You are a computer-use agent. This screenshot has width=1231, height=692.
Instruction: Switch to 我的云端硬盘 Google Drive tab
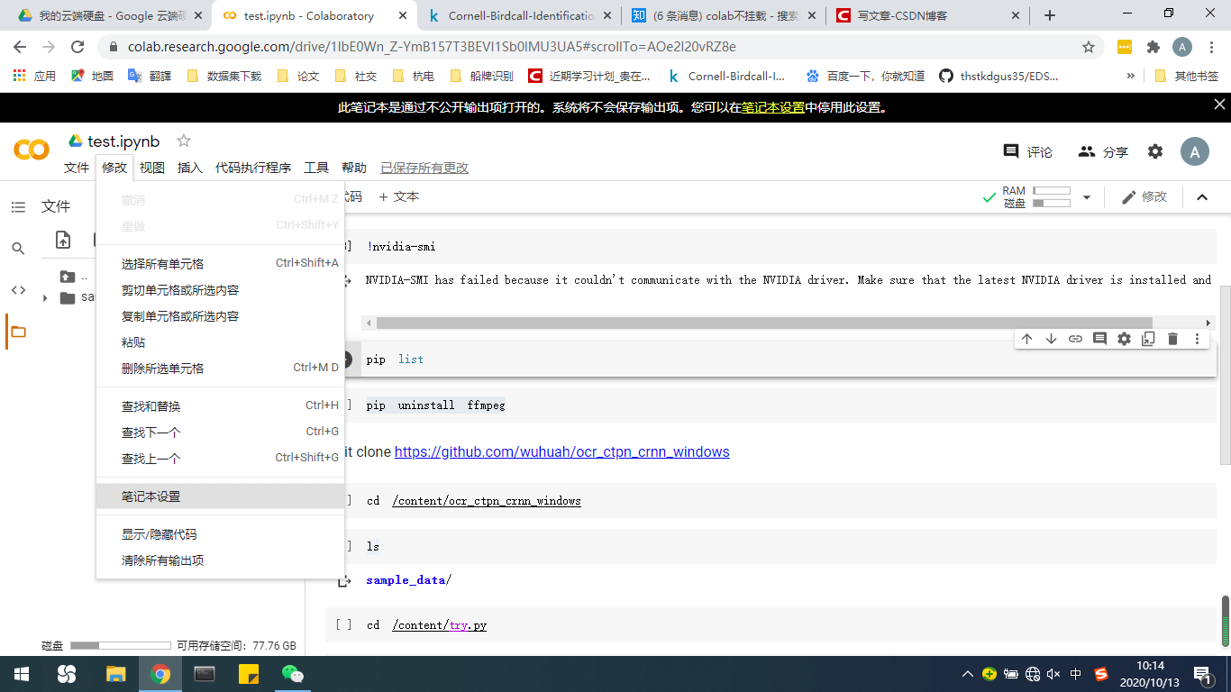(x=110, y=15)
